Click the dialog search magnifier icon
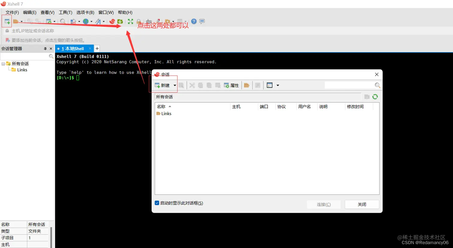Image resolution: width=453 pixels, height=248 pixels. click(x=377, y=85)
